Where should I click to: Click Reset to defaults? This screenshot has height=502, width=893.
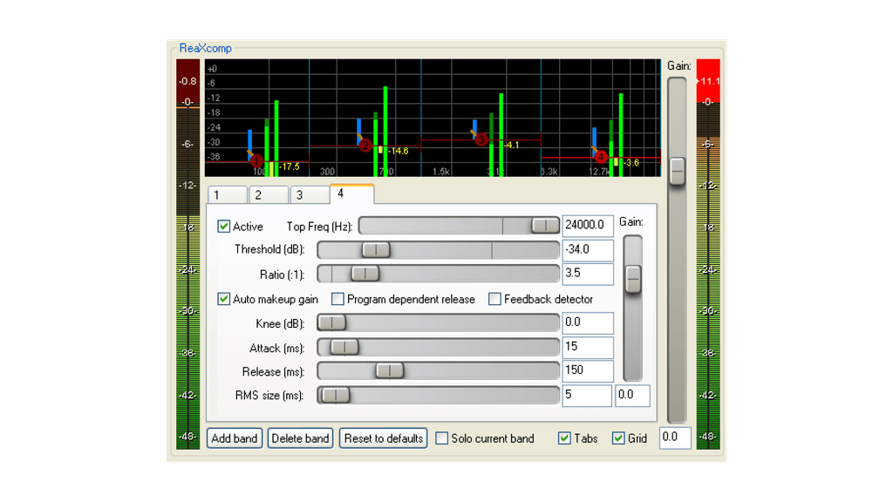click(383, 438)
